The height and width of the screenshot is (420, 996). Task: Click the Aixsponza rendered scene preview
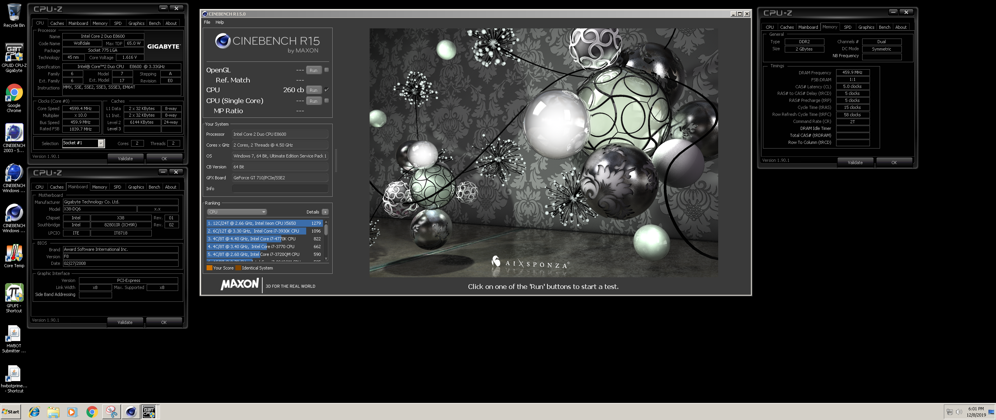tap(544, 152)
